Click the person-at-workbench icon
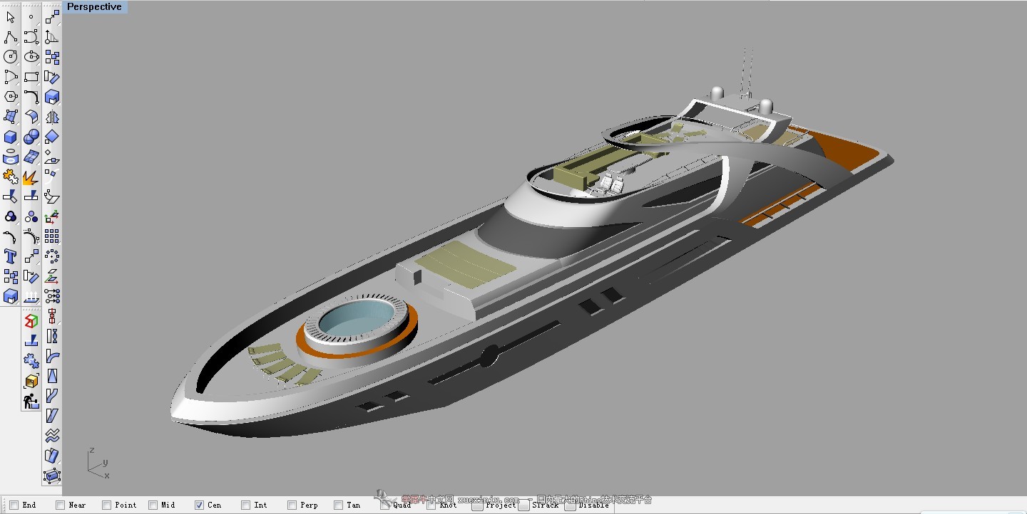1027x514 pixels. (31, 402)
